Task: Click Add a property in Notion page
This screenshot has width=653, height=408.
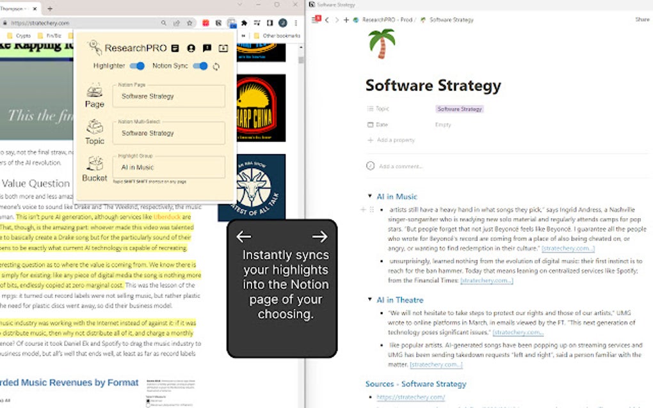Action: (391, 140)
